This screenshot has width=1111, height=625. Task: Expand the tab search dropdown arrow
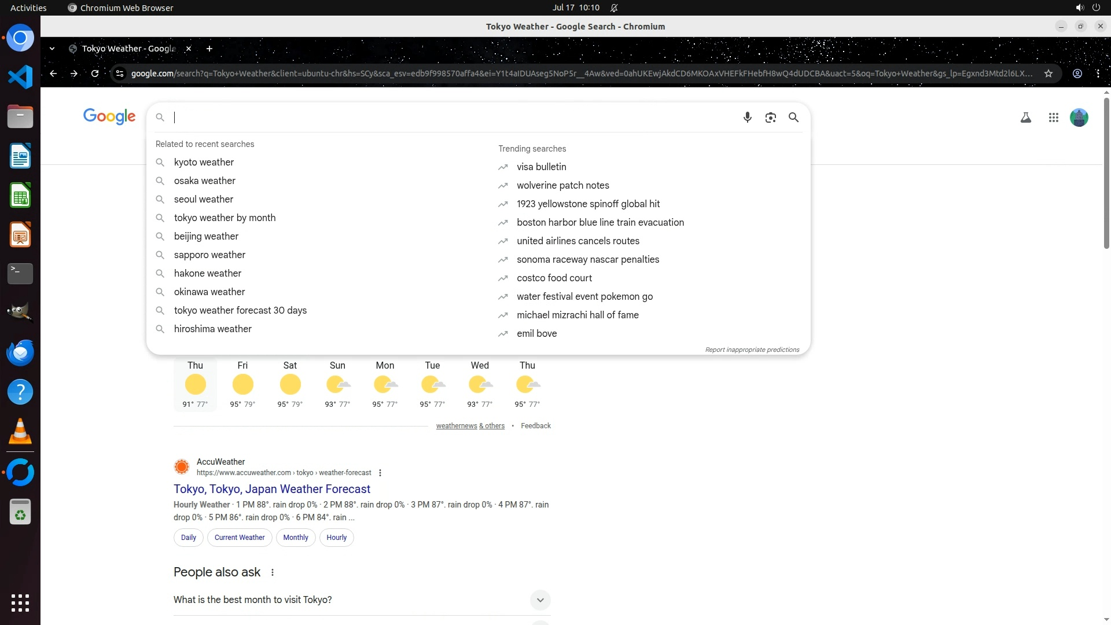click(x=52, y=49)
